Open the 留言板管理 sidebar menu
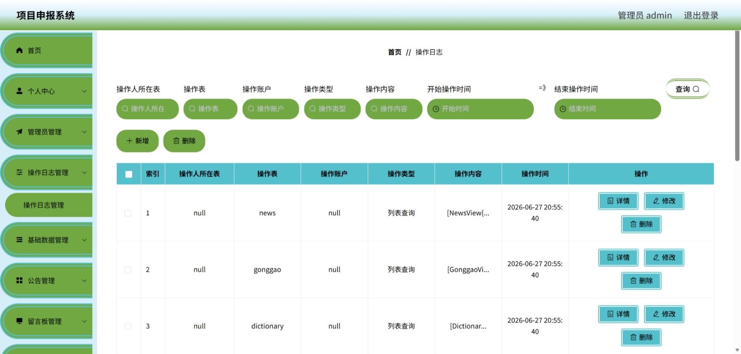The height and width of the screenshot is (354, 741). (x=47, y=321)
